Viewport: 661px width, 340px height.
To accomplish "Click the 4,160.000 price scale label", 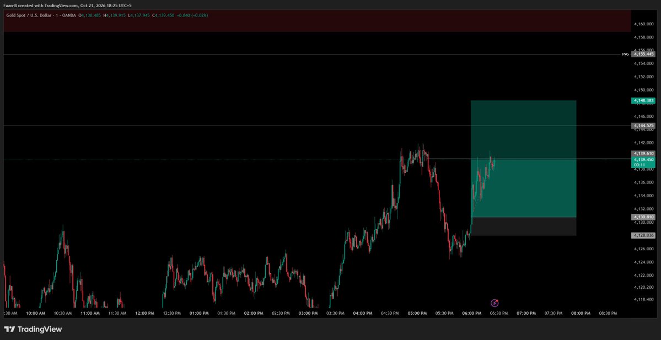I will click(x=644, y=24).
